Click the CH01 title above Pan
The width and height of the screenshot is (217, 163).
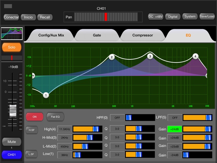[101, 9]
